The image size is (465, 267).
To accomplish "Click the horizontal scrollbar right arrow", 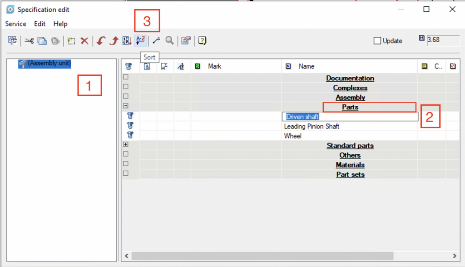I will coord(455,256).
